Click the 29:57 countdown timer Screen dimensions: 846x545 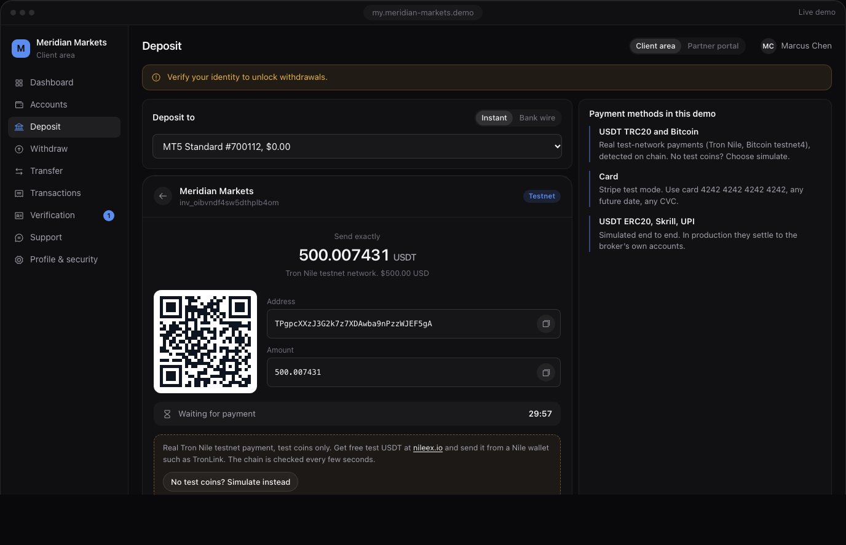coord(540,414)
